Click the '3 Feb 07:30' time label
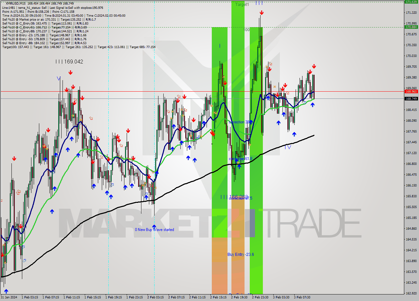 [302, 297]
